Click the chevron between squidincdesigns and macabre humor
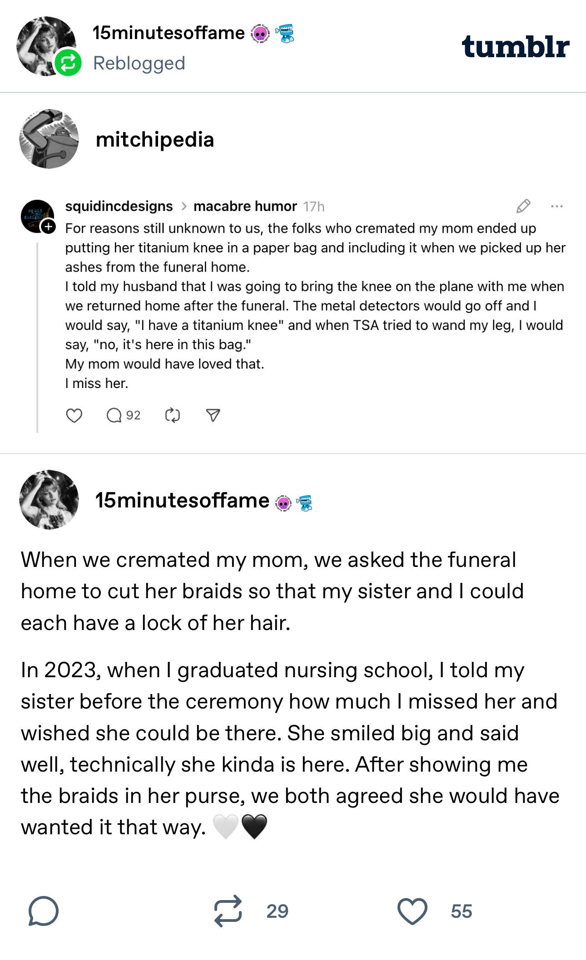The width and height of the screenshot is (586, 960). point(184,207)
